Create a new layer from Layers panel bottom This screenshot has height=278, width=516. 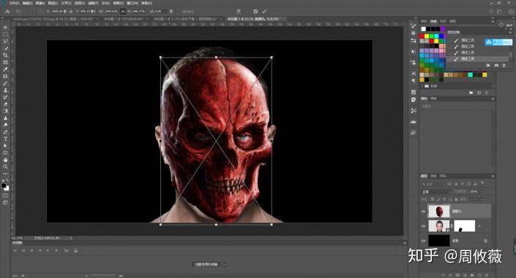(479, 275)
